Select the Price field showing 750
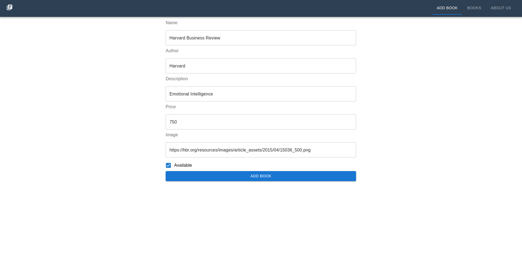This screenshot has height=266, width=522. pos(261,122)
